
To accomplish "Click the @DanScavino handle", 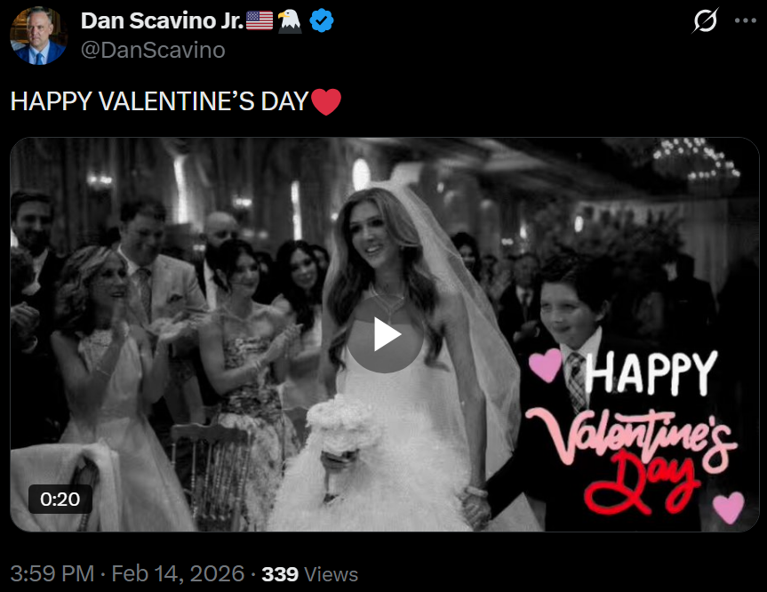I will point(152,50).
